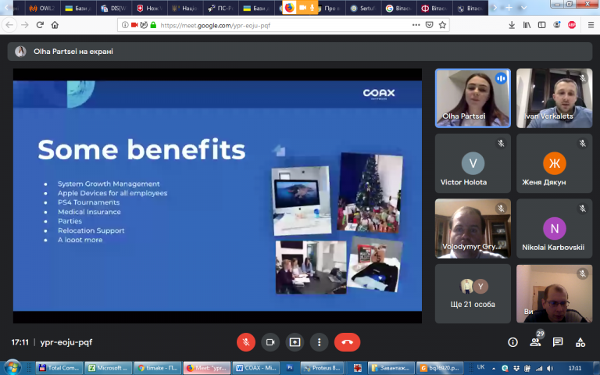Open the Firefox hamburger menu
600x375 pixels.
[591, 25]
